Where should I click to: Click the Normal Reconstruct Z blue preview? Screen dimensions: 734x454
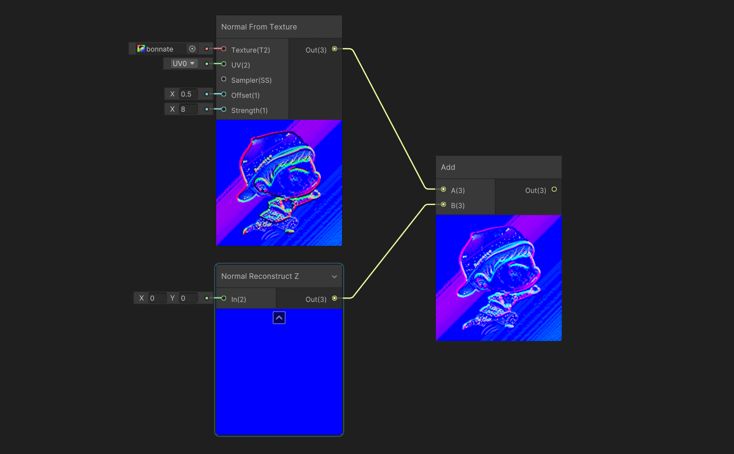[279, 371]
